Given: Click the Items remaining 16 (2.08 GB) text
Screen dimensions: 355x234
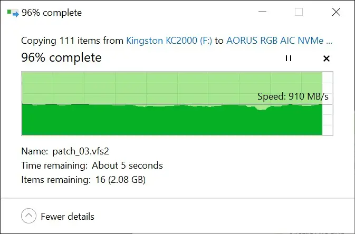Looking at the screenshot, I should click(x=83, y=180).
